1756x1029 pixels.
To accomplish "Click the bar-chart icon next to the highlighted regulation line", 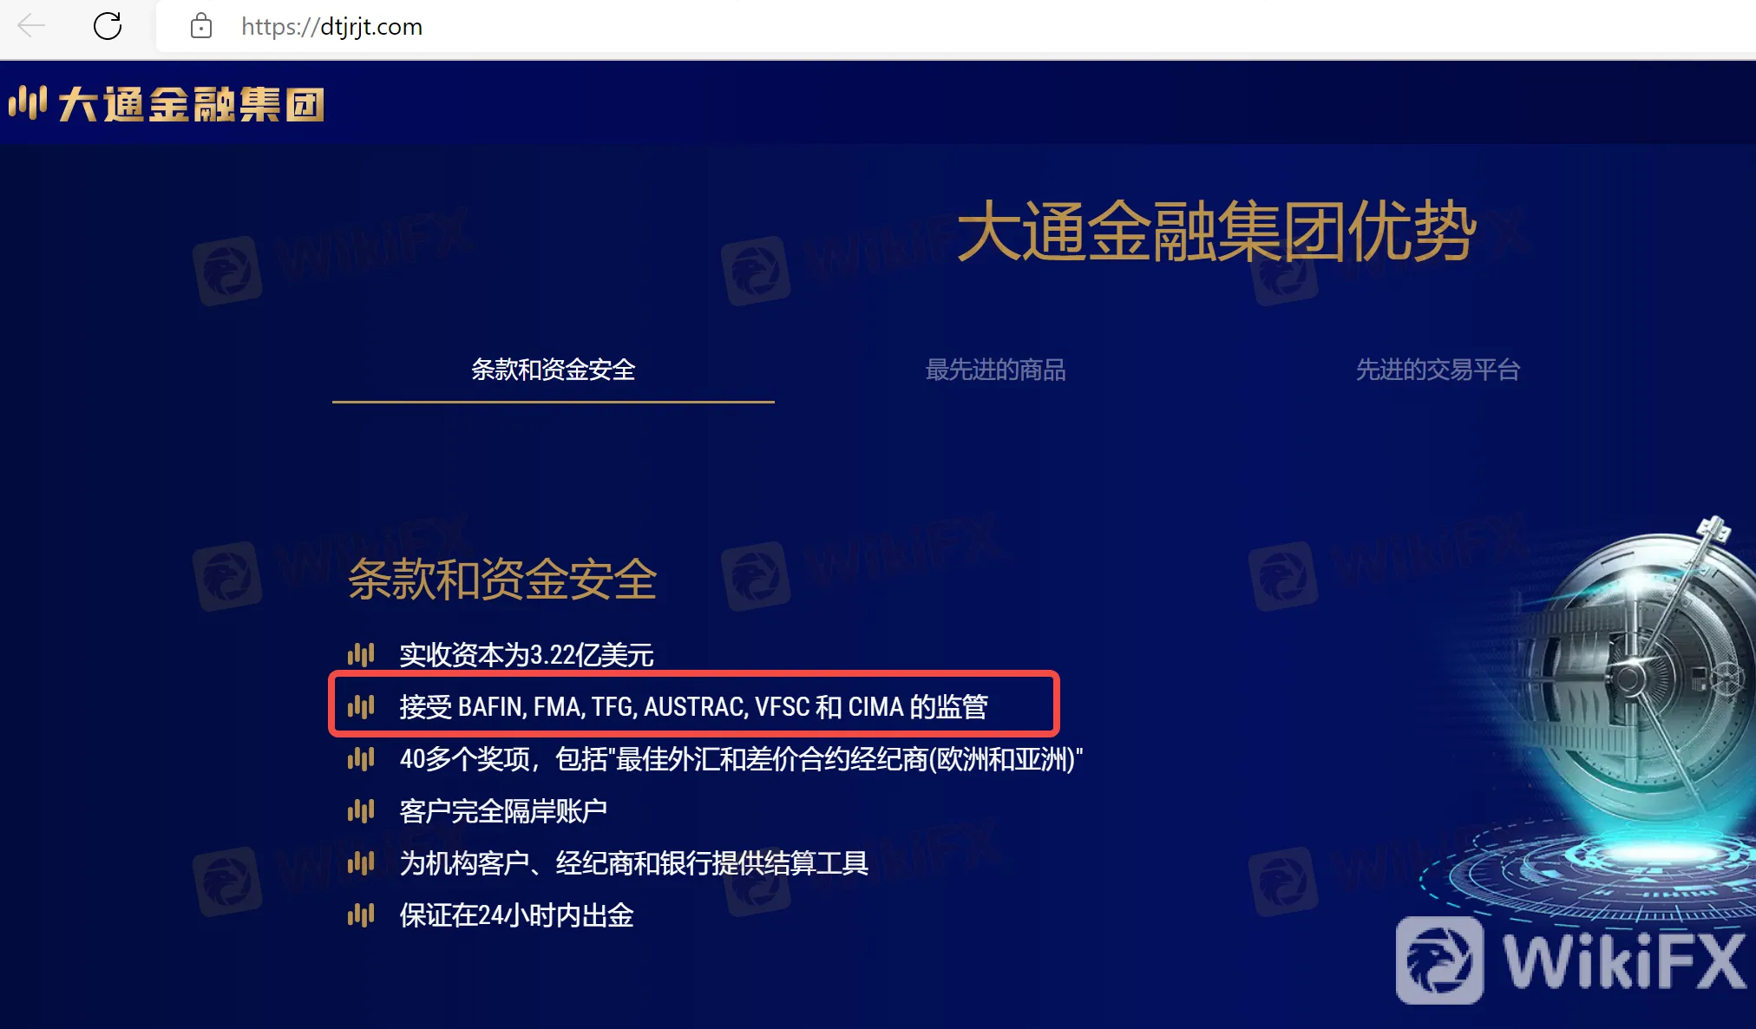I will tap(361, 706).
